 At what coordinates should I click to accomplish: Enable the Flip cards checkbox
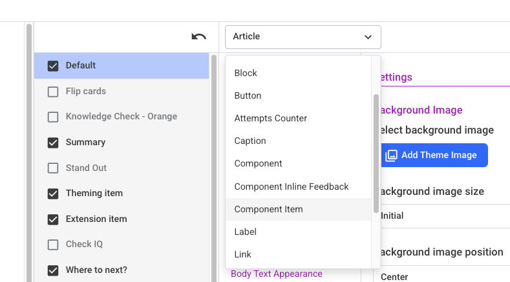click(x=53, y=92)
